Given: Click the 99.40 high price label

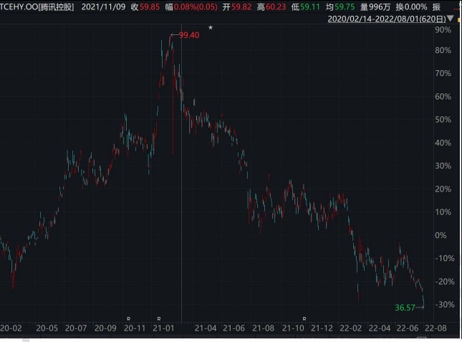Looking at the screenshot, I should tap(189, 35).
